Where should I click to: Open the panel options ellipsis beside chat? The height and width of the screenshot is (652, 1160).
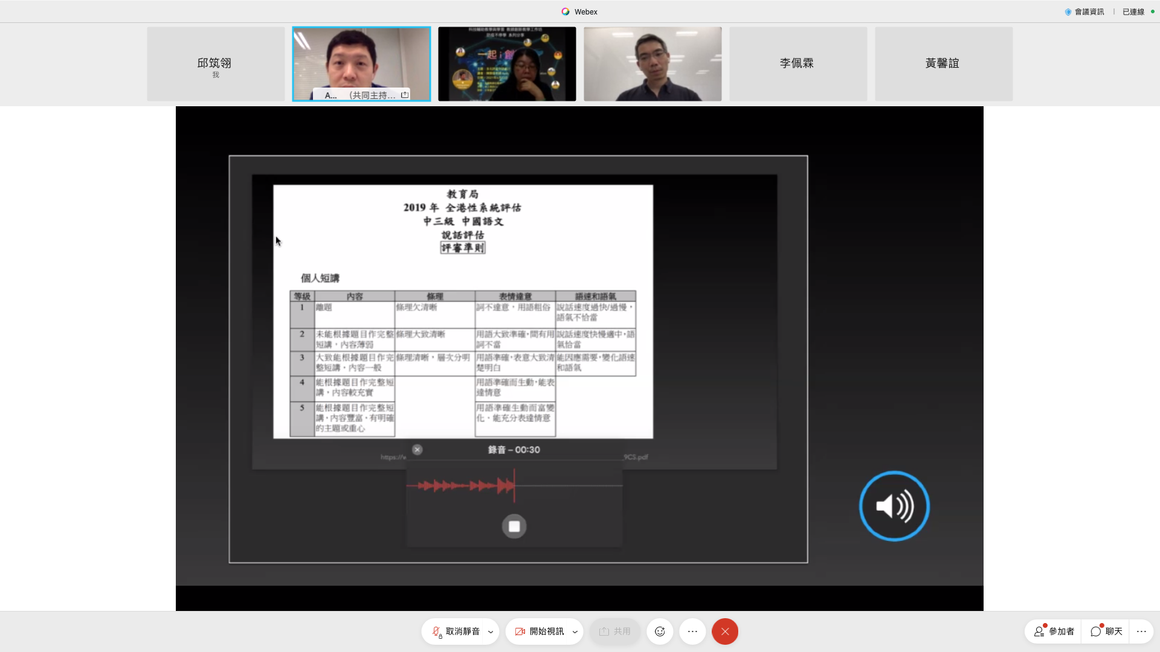click(1141, 631)
